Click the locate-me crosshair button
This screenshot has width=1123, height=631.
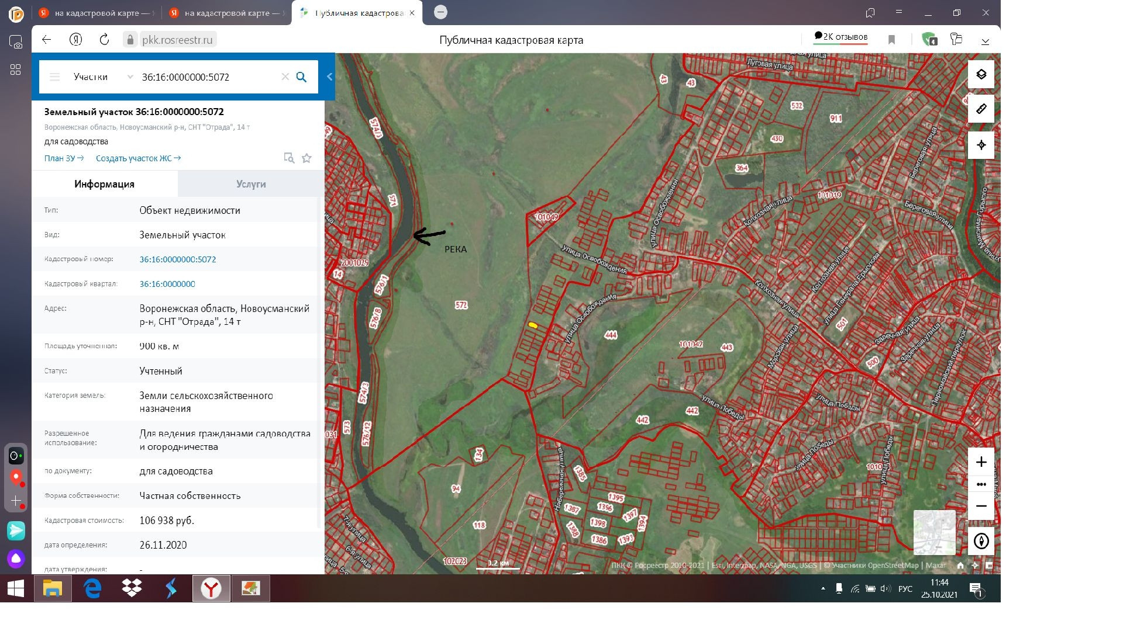[x=981, y=145]
